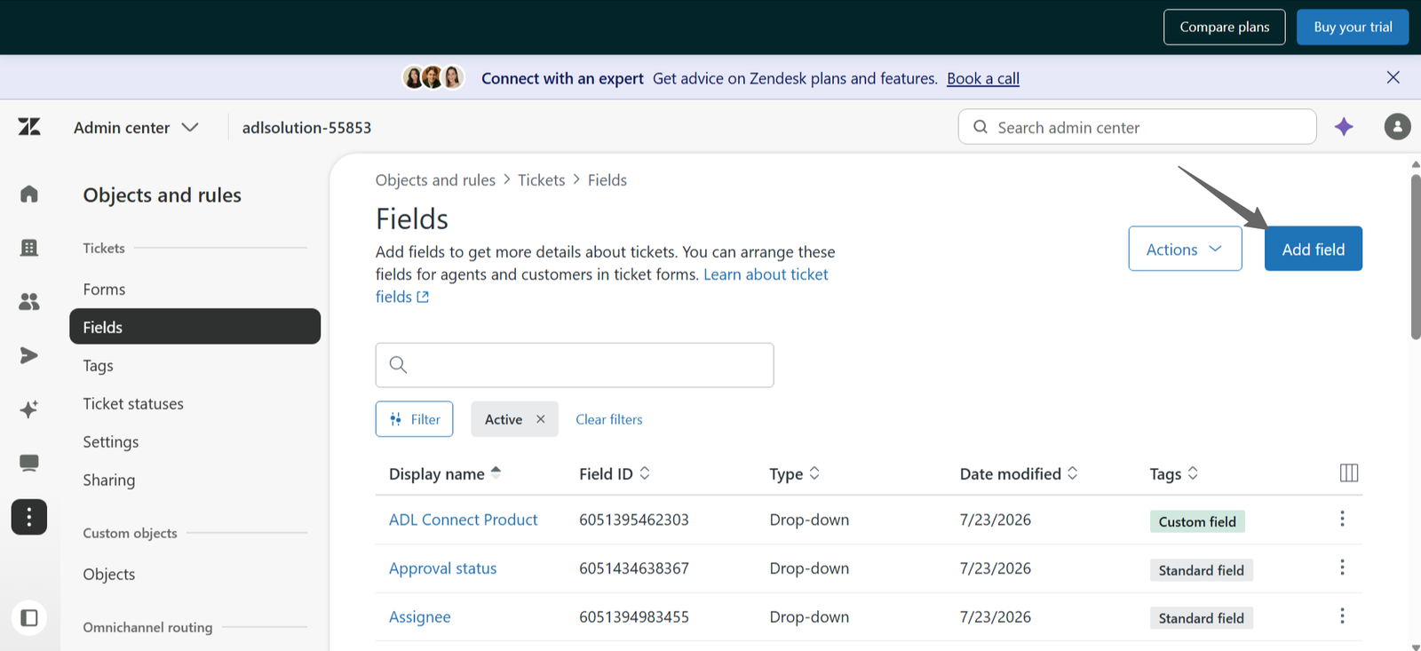Screen dimensions: 1421x651
Task: Click the Add field button
Action: [x=1313, y=249]
